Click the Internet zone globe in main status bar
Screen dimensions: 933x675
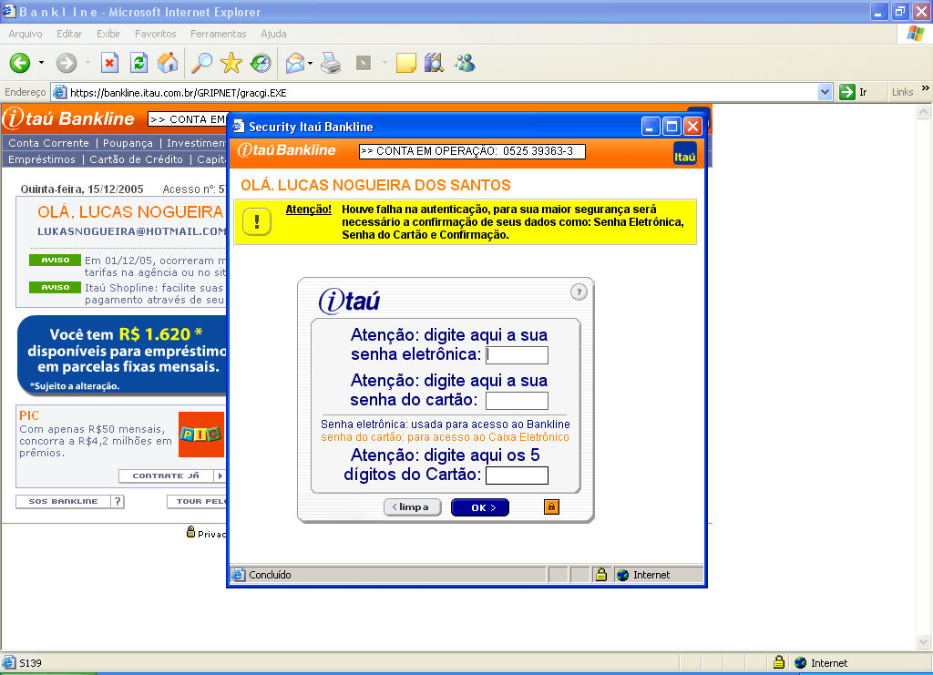click(801, 662)
